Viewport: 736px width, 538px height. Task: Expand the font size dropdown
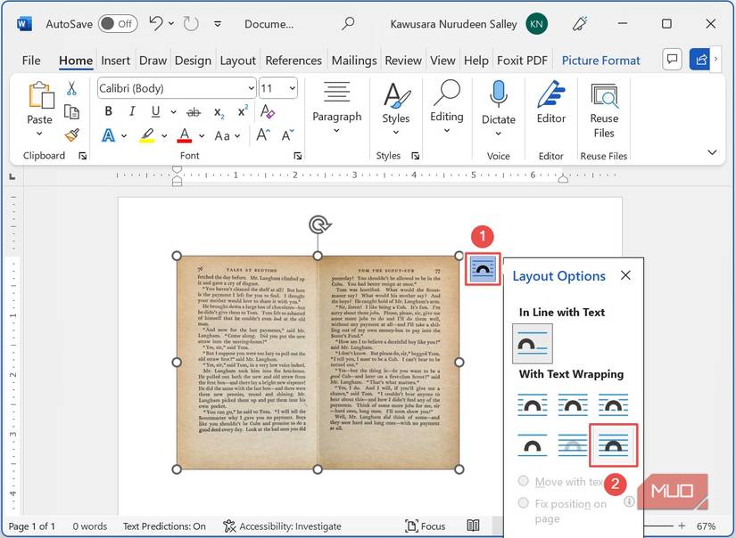coord(293,88)
